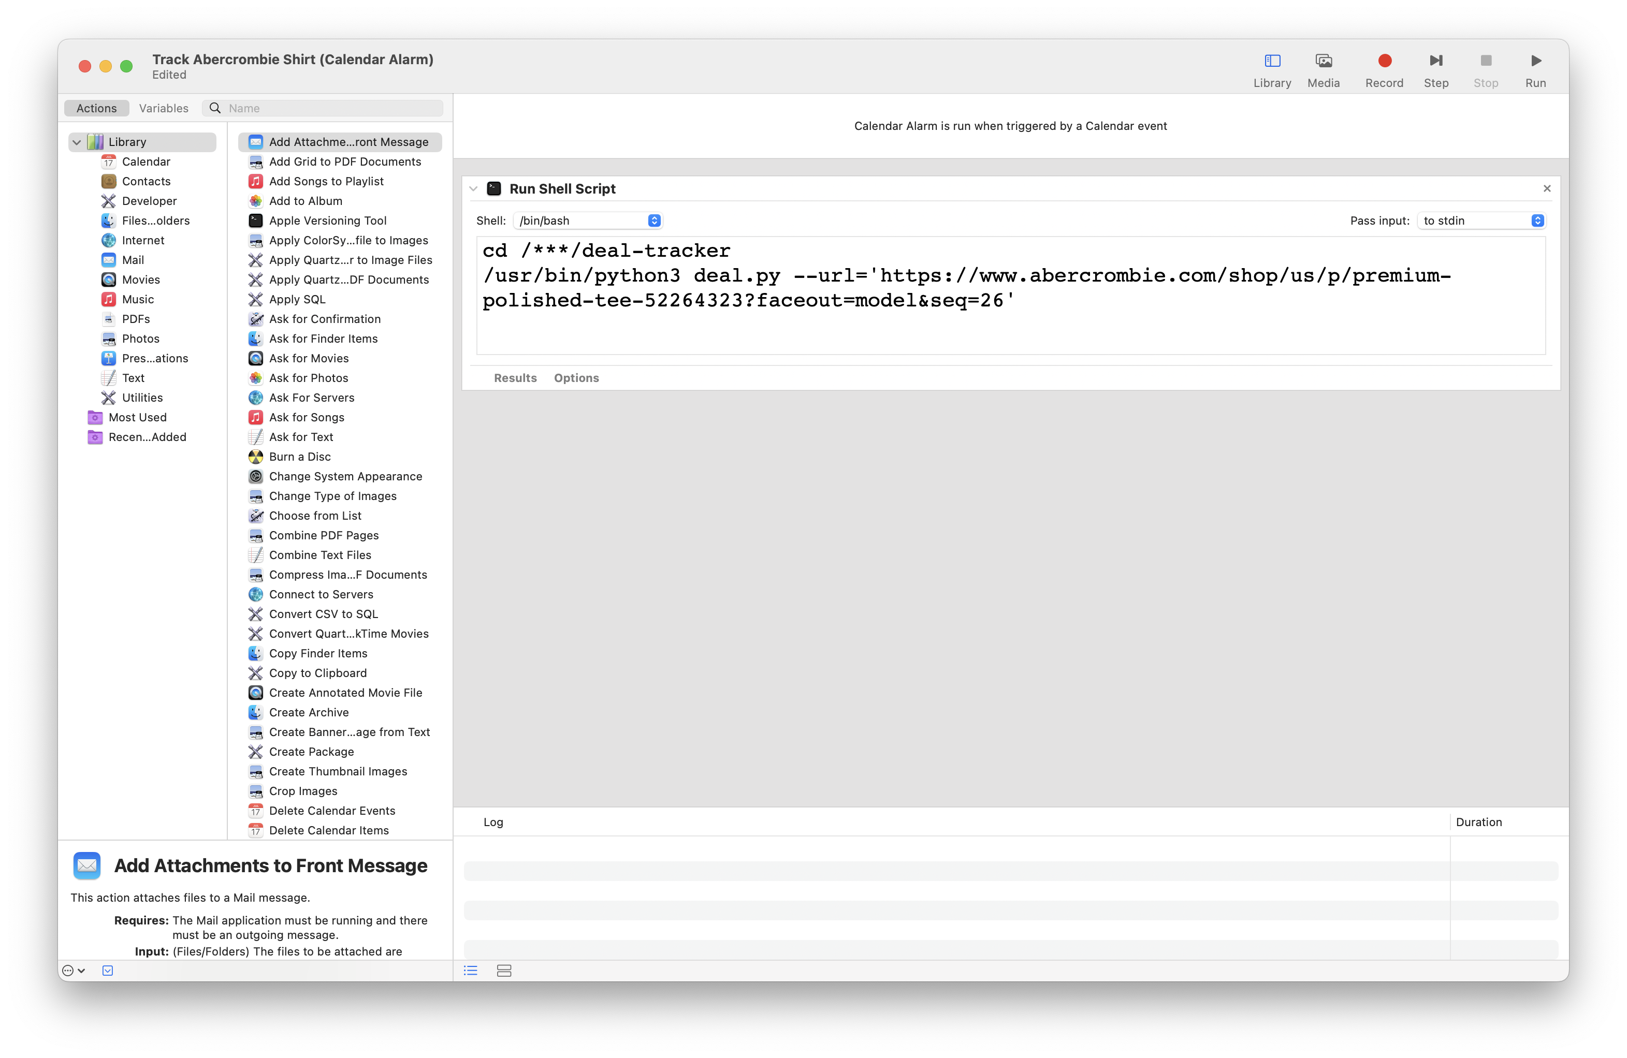This screenshot has height=1058, width=1627.
Task: Collapse the Run Shell Script action
Action: (x=473, y=188)
